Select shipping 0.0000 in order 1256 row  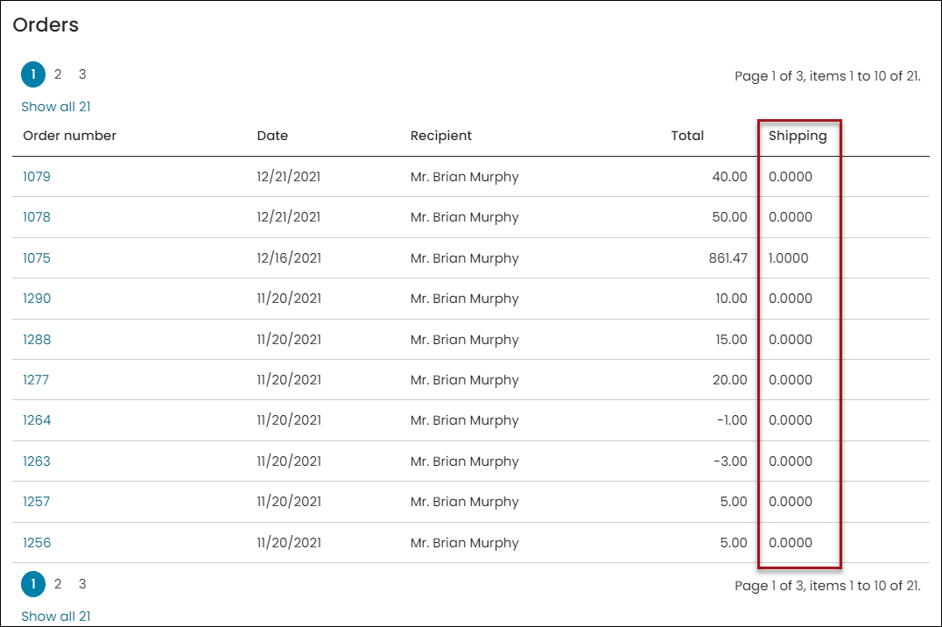(x=791, y=543)
